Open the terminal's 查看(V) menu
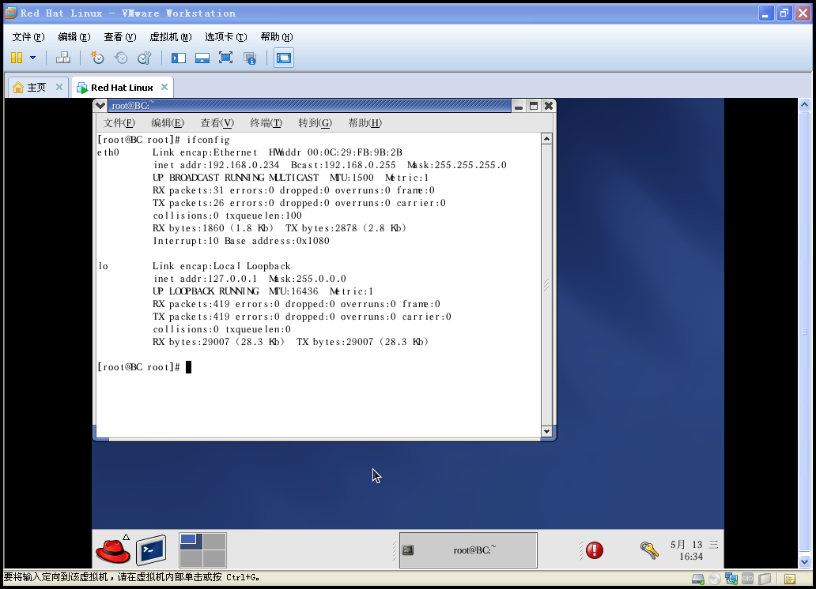Screen dimensions: 816x589 [217, 122]
